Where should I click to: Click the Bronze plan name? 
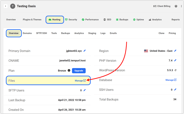click(62, 71)
